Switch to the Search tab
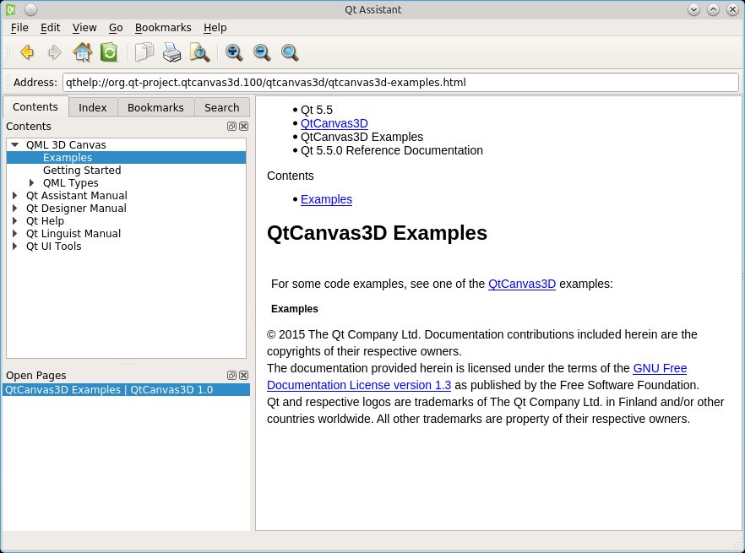This screenshot has height=553, width=745. [x=221, y=107]
